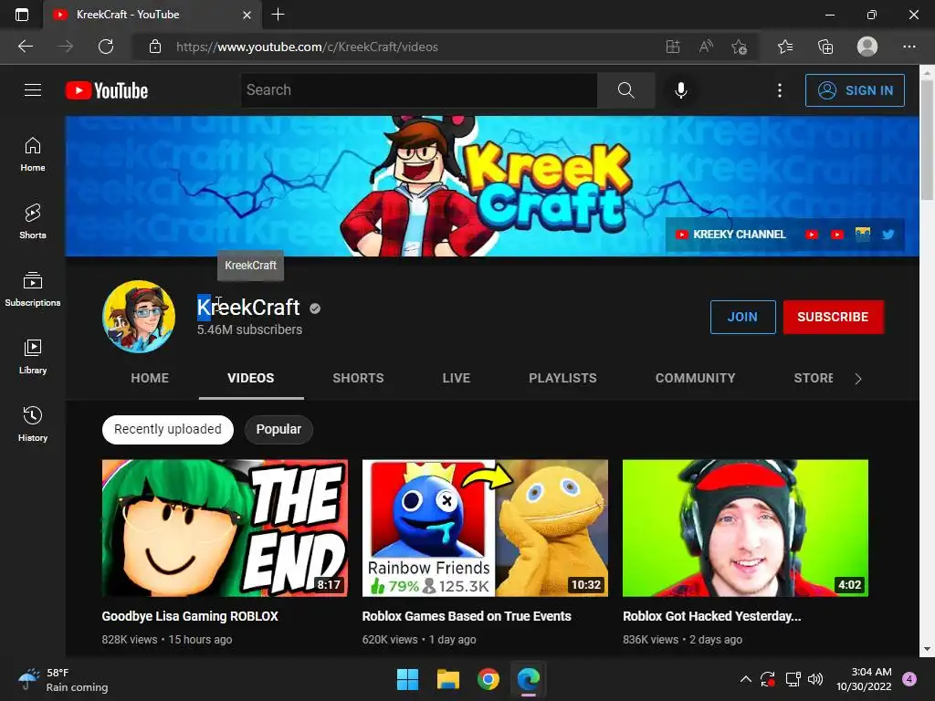View site info via the lock icon
Image resolution: width=935 pixels, height=701 pixels.
155,47
